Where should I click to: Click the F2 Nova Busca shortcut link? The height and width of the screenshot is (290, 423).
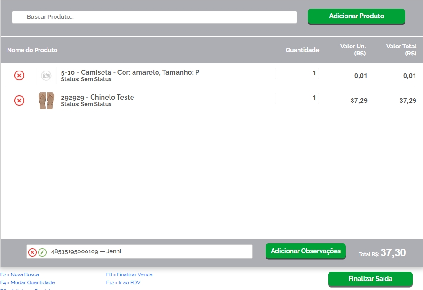tap(20, 274)
